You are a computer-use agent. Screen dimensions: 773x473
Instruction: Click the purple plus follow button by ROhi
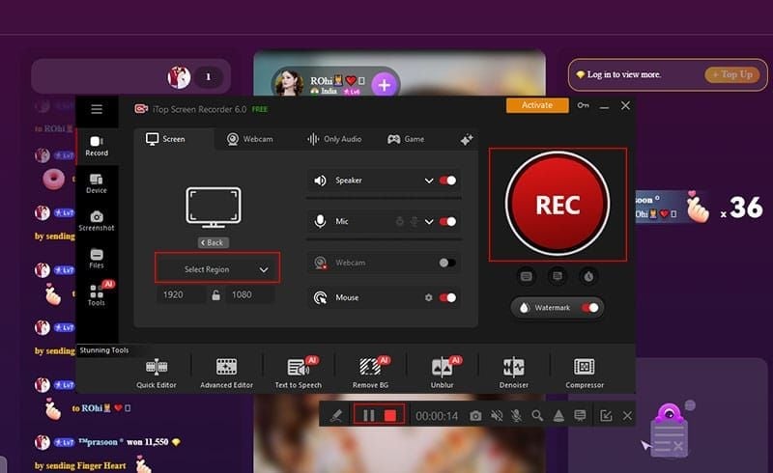384,85
